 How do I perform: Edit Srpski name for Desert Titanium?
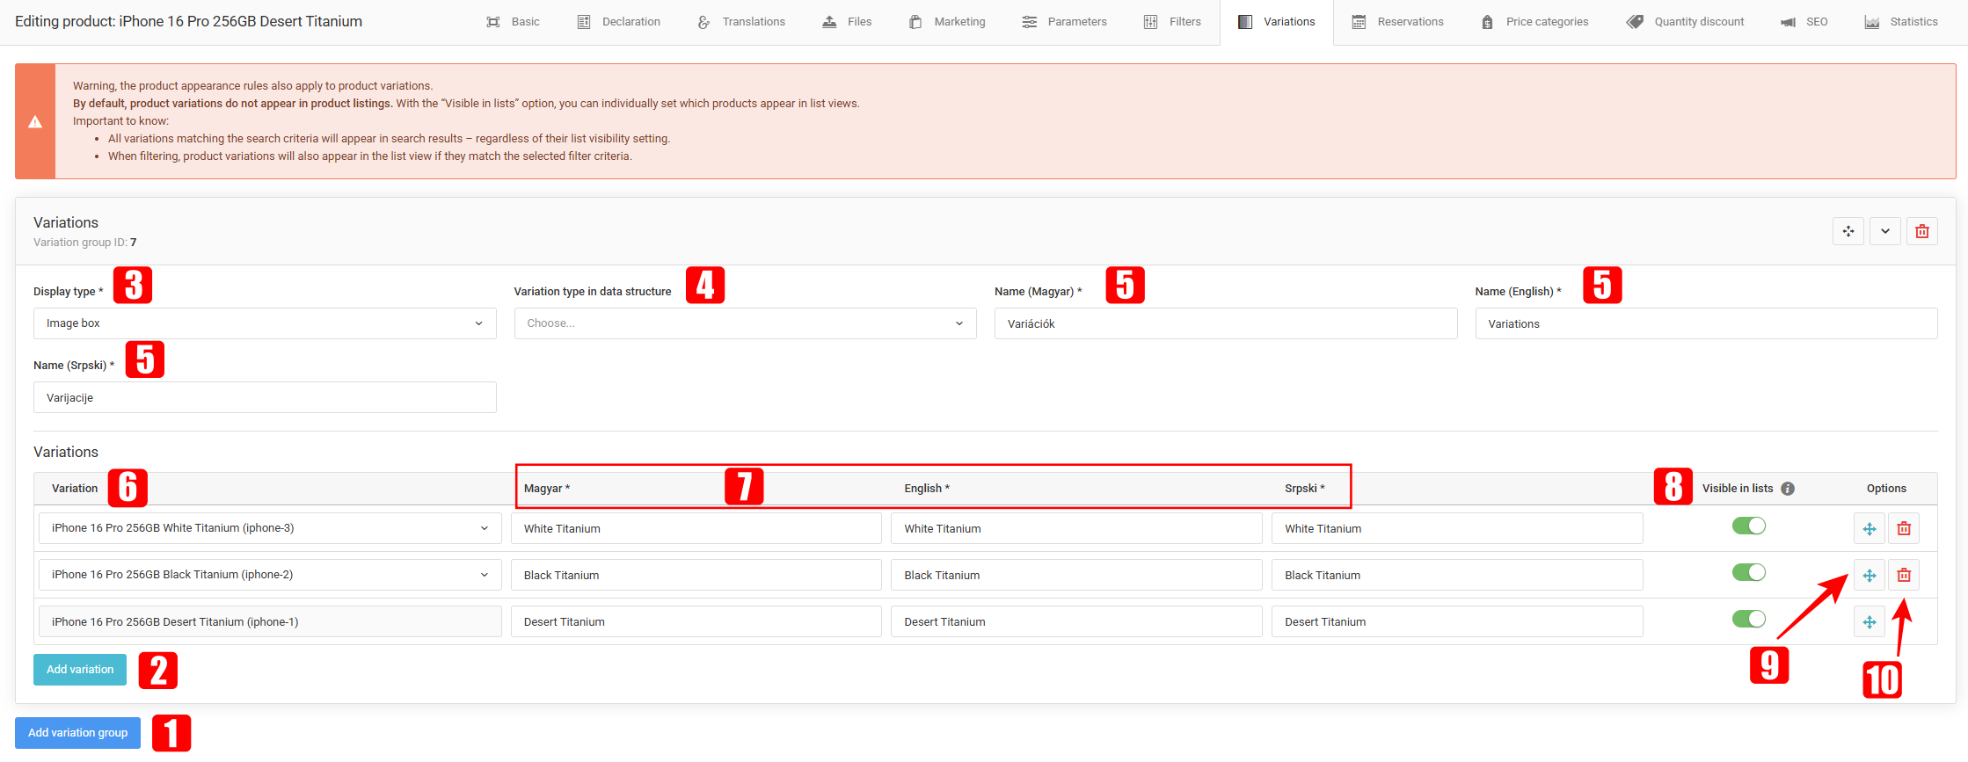coord(1457,621)
